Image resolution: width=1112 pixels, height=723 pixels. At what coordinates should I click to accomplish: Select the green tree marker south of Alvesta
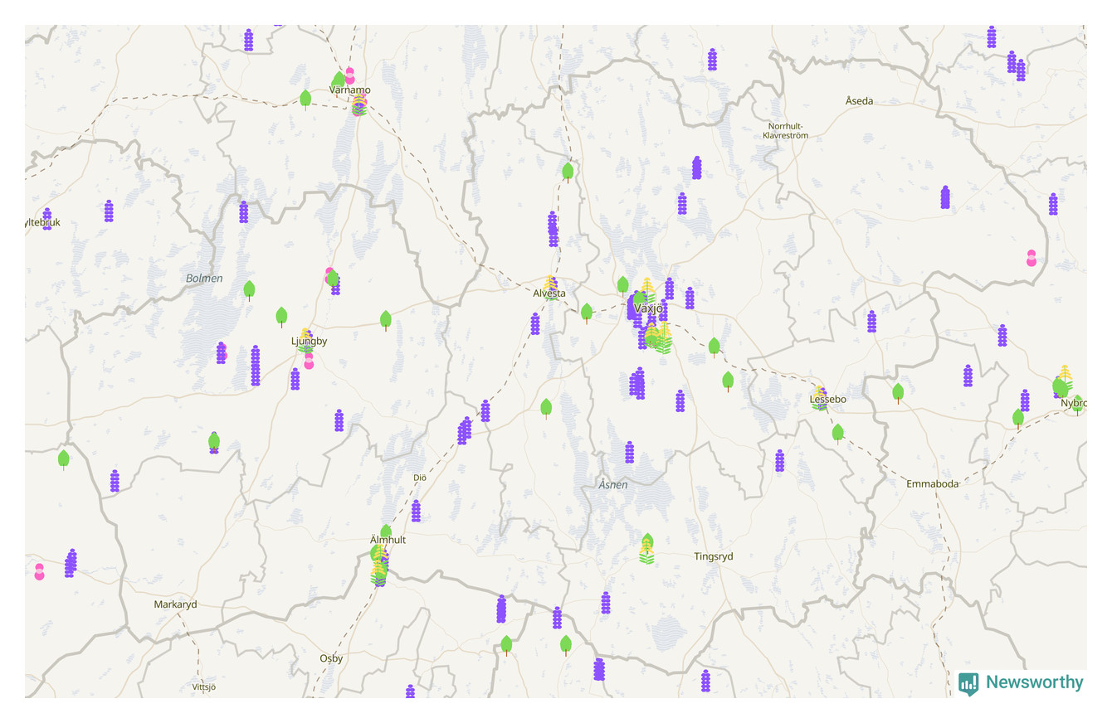point(546,408)
